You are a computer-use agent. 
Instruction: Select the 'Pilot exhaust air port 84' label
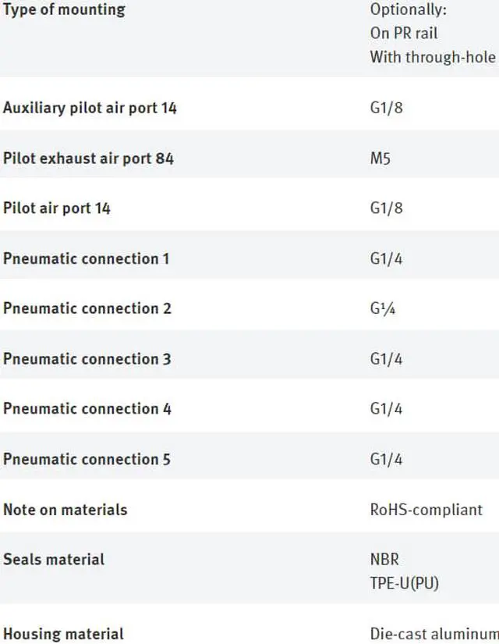point(88,158)
